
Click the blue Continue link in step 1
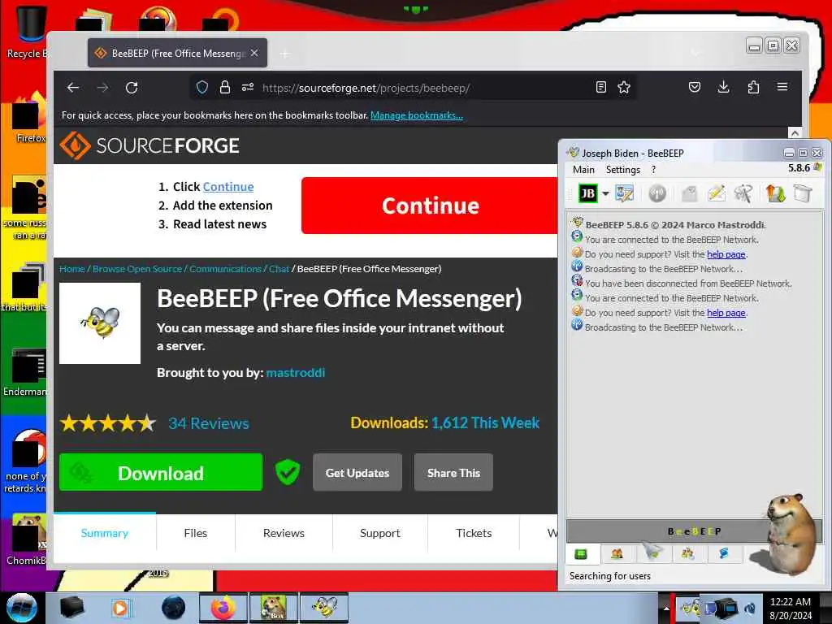coord(228,187)
